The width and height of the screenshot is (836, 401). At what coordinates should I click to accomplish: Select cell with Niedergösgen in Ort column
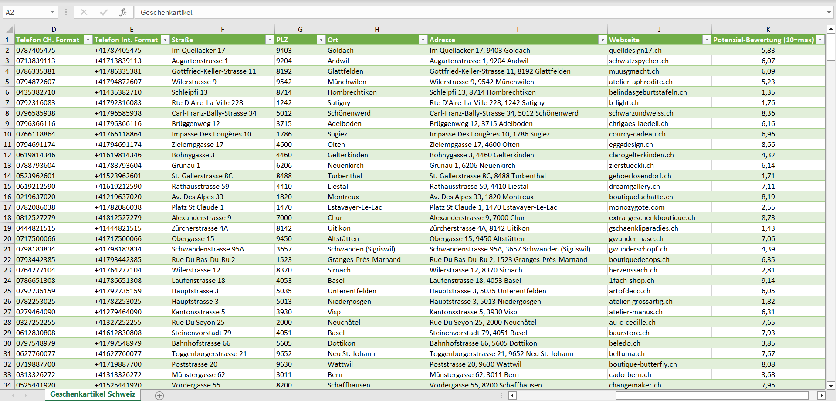[x=377, y=301]
